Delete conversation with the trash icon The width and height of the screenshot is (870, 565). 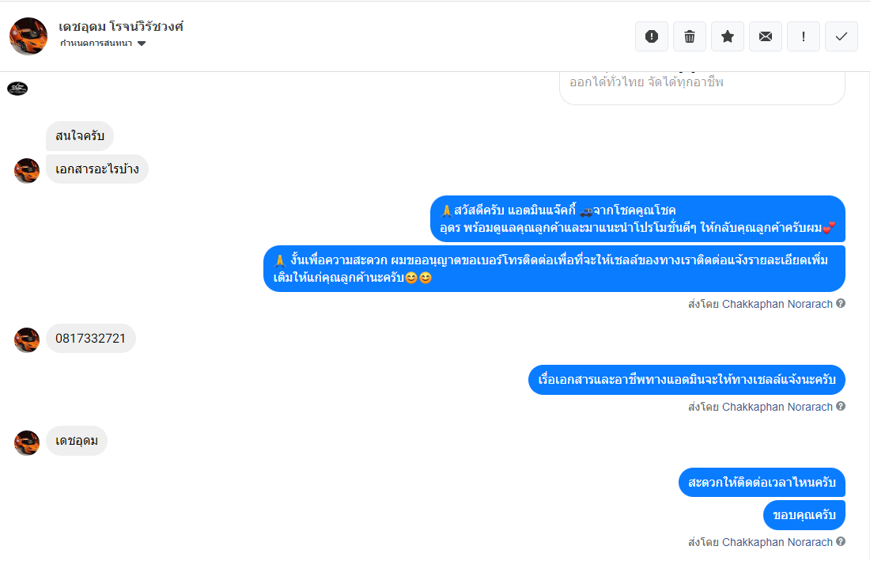(690, 36)
